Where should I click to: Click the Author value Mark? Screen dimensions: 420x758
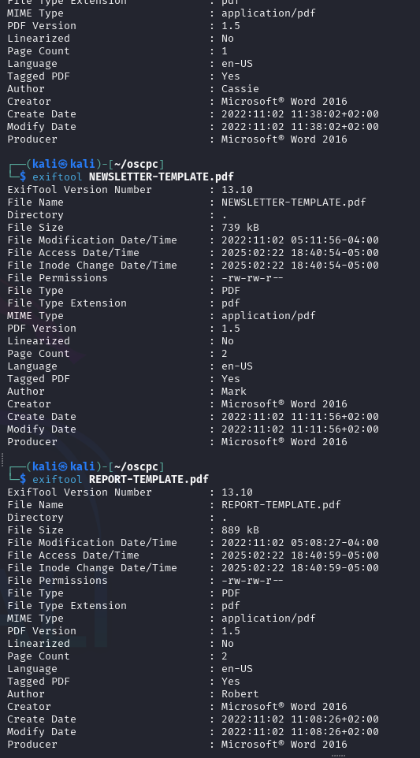(234, 392)
